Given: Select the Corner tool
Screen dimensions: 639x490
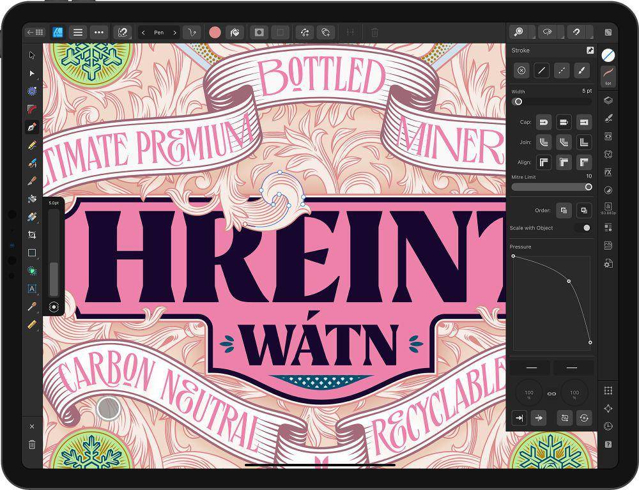Looking at the screenshot, I should [32, 109].
